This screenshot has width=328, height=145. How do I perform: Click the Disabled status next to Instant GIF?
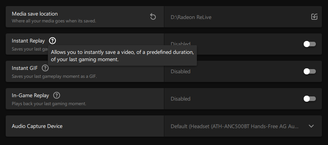tap(181, 71)
